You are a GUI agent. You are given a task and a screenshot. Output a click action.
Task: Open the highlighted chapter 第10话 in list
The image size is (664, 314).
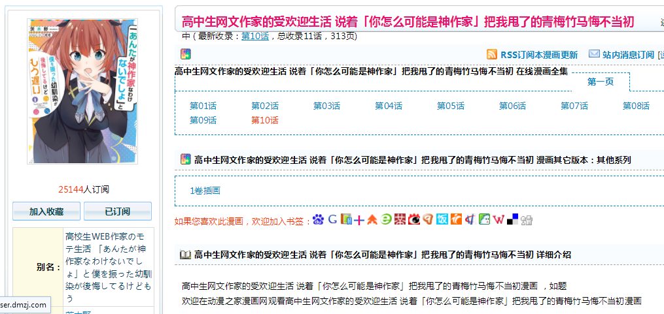pos(265,120)
